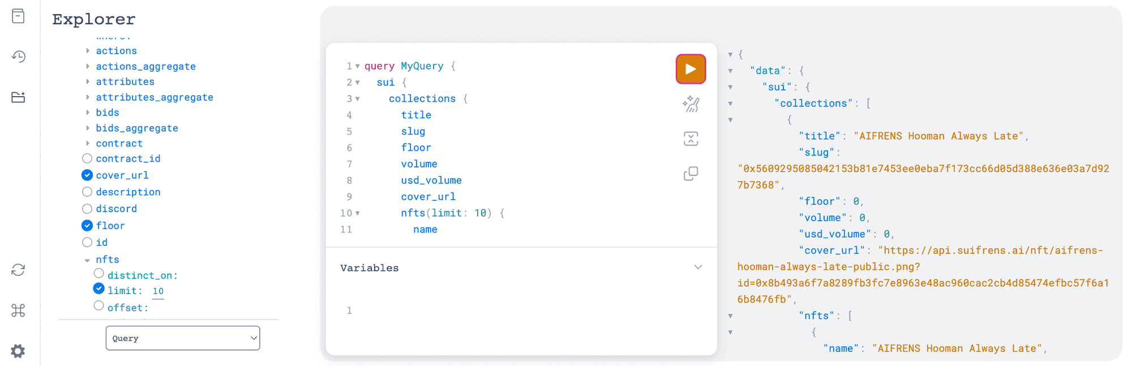Copy the query using the copy icon

pos(691,174)
